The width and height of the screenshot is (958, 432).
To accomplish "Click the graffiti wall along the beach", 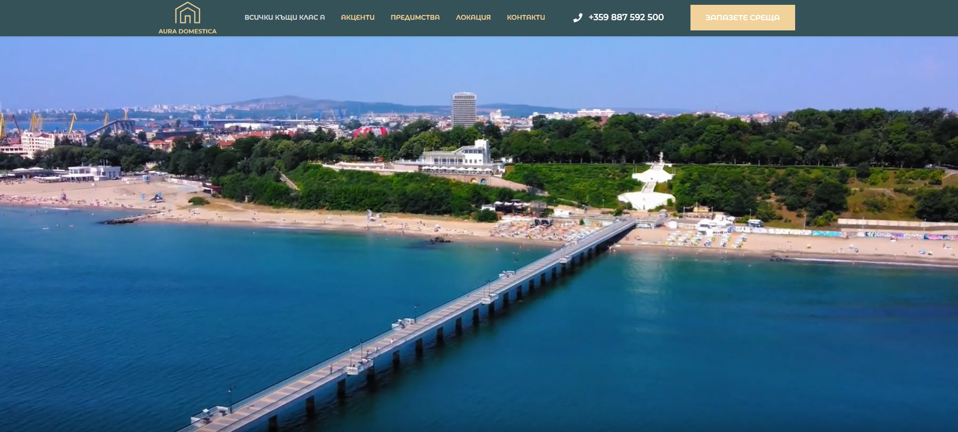I will pyautogui.click(x=854, y=234).
